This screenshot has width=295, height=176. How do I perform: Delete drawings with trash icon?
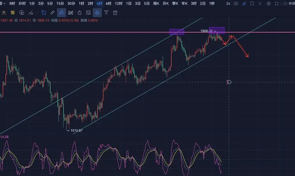tap(115, 12)
